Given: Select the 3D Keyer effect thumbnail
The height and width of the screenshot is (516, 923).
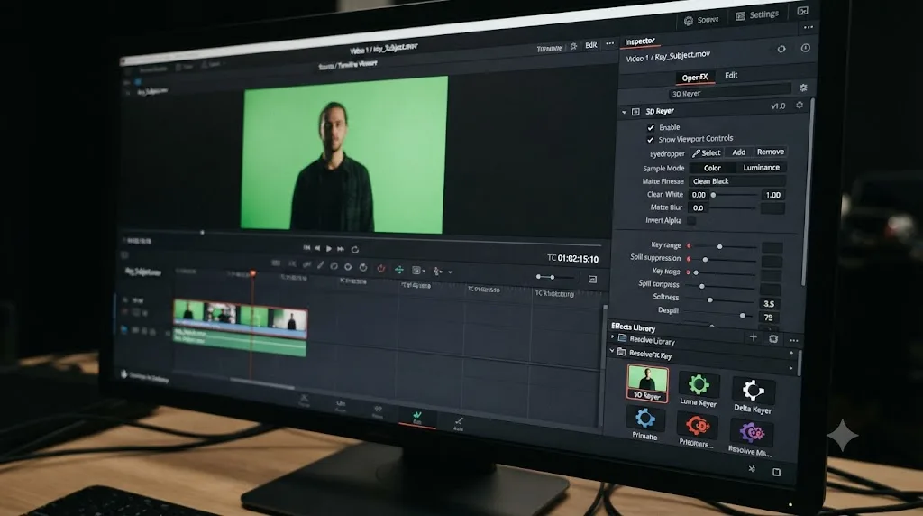Looking at the screenshot, I should (647, 382).
